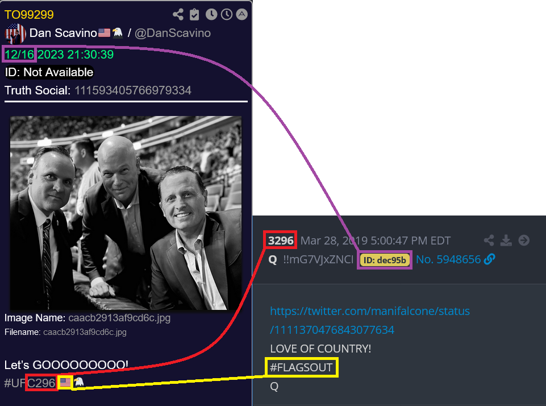The height and width of the screenshot is (406, 546).
Task: Click download icon on Q post 3296
Action: tap(506, 241)
